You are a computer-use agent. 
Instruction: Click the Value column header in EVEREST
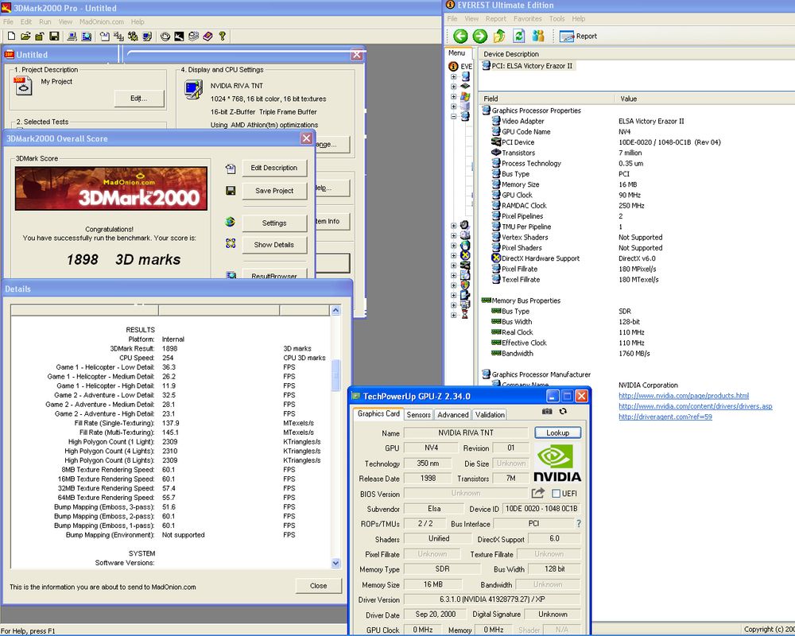click(x=704, y=99)
